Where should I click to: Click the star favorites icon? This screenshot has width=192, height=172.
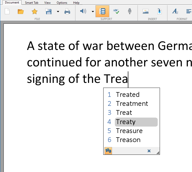tap(34, 11)
